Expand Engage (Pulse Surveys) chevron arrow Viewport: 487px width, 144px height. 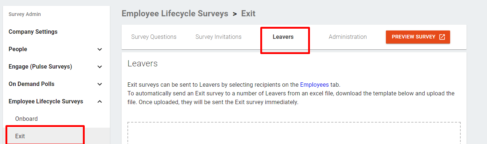tap(100, 67)
